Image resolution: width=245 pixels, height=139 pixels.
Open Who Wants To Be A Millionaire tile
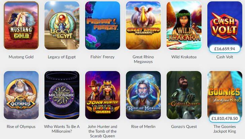tap(62, 95)
